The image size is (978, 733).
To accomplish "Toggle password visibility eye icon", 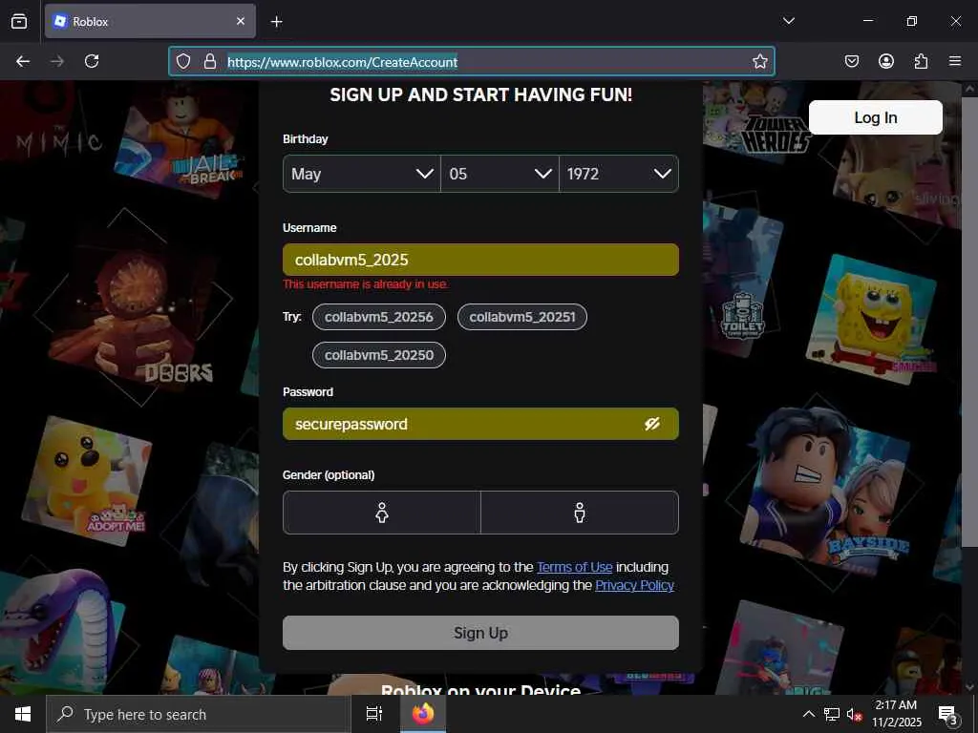I will [x=652, y=424].
